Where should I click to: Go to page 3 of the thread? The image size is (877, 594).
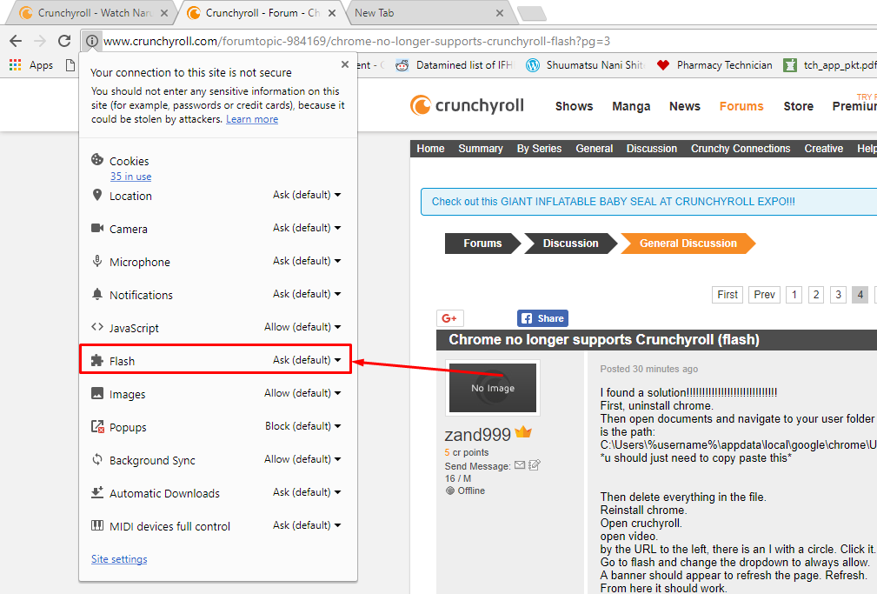click(x=838, y=295)
